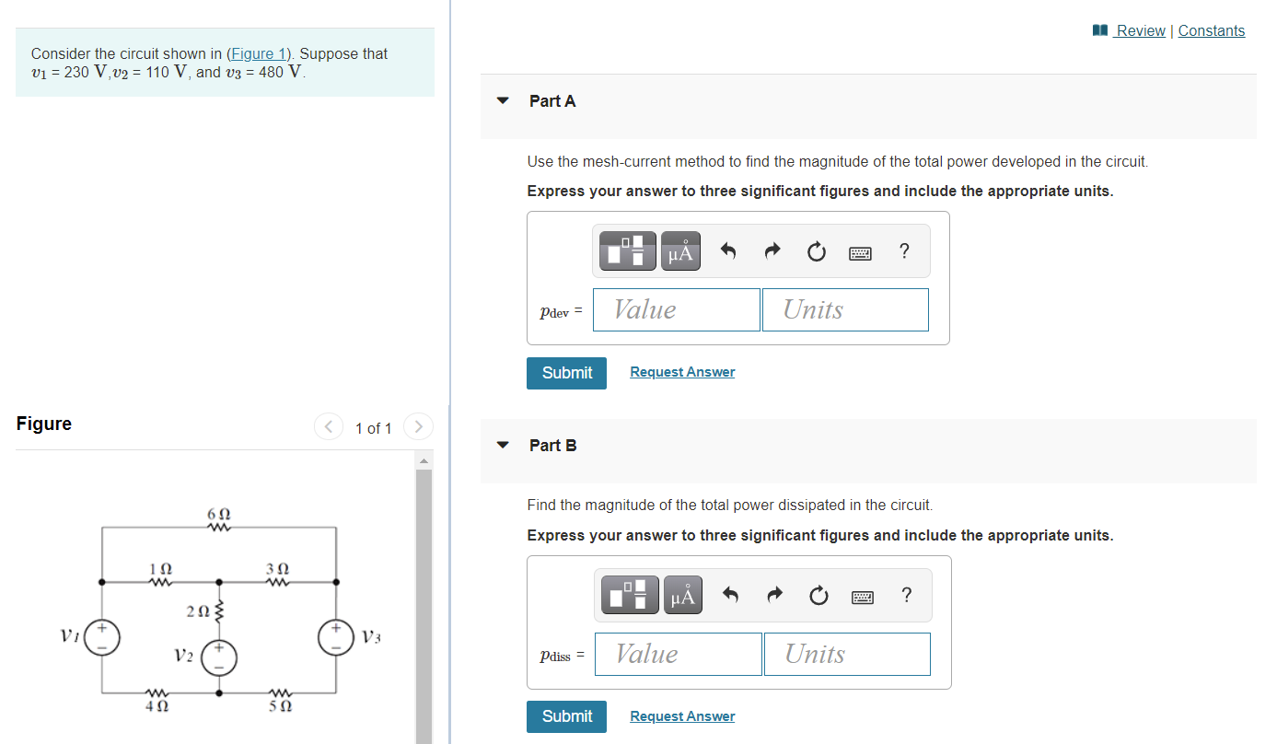Click Request Answer under Part B
The width and height of the screenshot is (1277, 744).
click(x=682, y=715)
